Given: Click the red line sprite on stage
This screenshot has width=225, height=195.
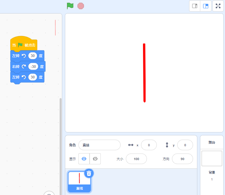Looking at the screenshot, I should click(144, 73).
